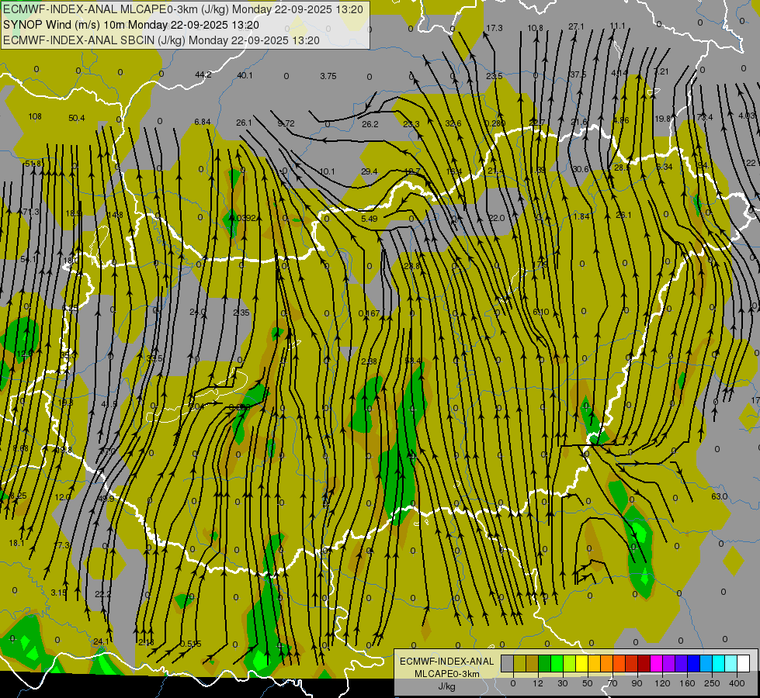Viewport: 760px width, 698px height.
Task: Click the map value 44.2
Action: tap(203, 74)
